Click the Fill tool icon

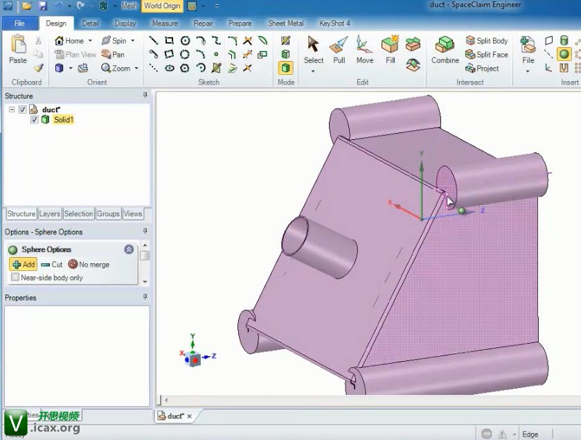391,51
